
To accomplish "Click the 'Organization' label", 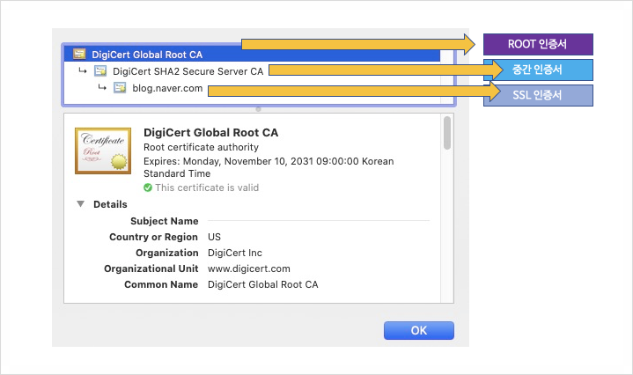I will [167, 254].
